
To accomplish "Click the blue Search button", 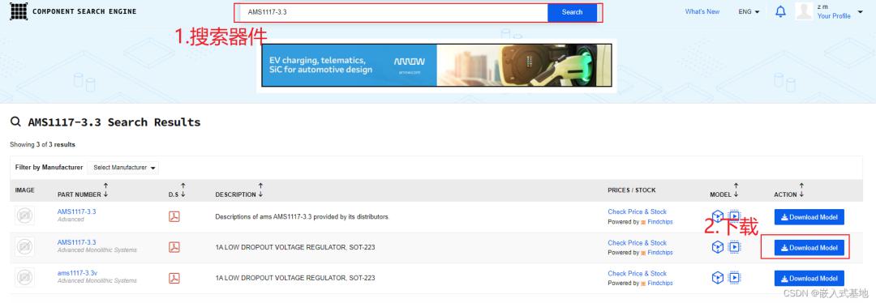I will click(x=572, y=12).
